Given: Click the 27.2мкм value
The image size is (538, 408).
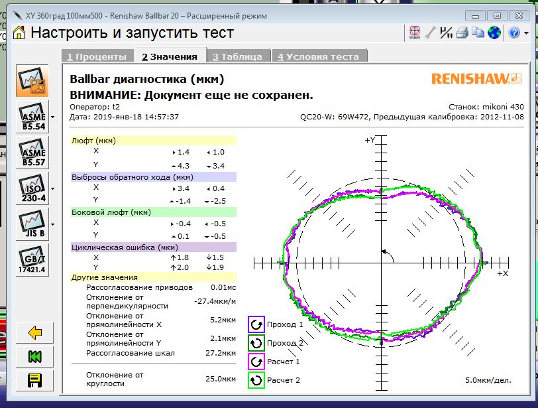Looking at the screenshot, I should point(221,353).
